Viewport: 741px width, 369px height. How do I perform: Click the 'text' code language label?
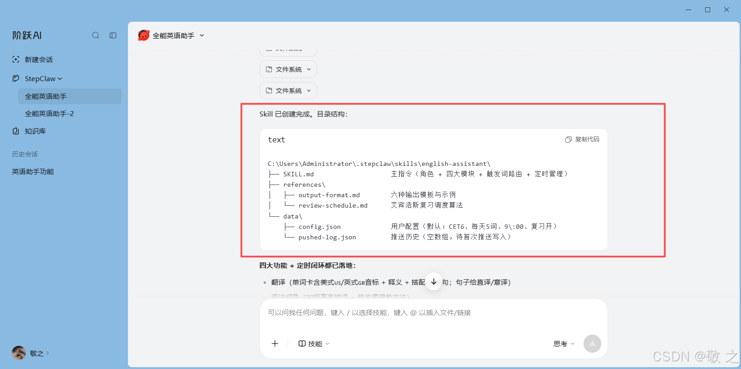pos(276,140)
